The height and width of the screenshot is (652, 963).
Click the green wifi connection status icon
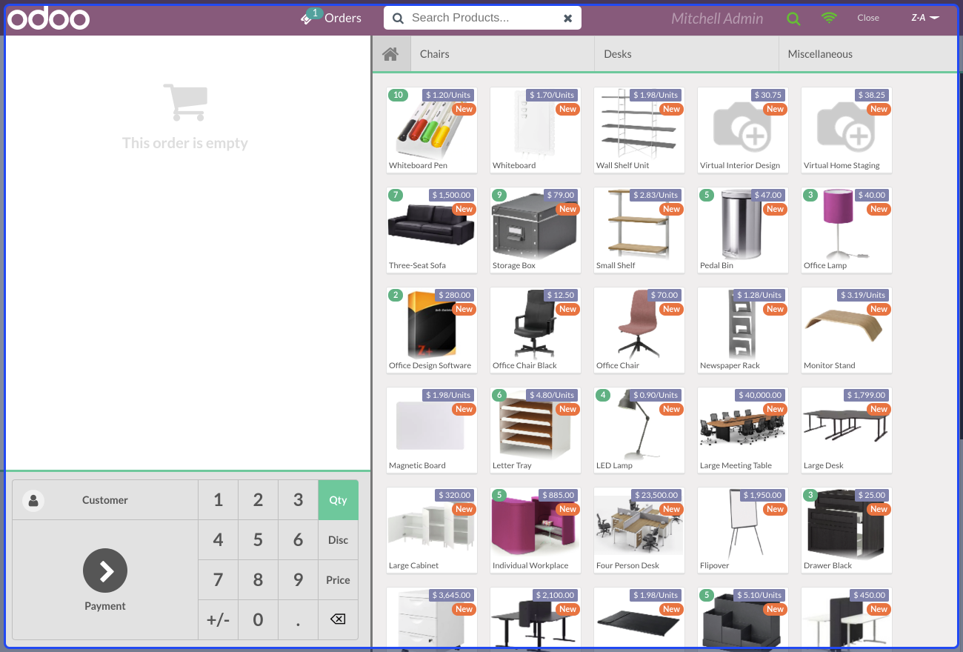pyautogui.click(x=830, y=18)
